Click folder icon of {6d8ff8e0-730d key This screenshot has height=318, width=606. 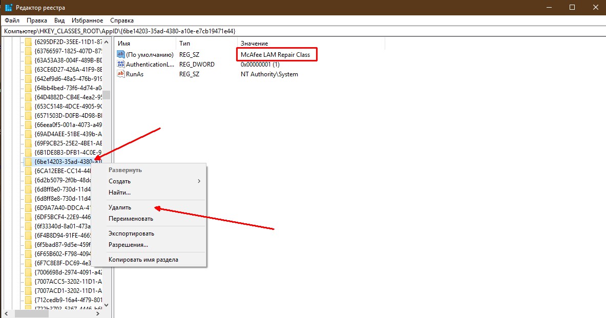tap(28, 189)
